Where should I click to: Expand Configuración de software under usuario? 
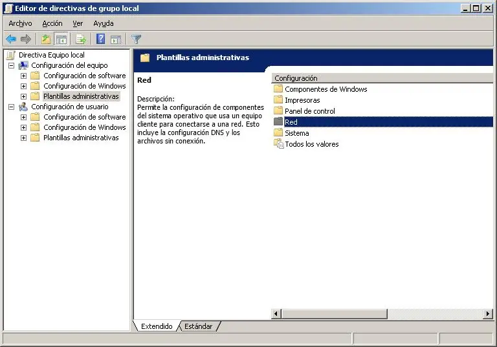(23, 117)
